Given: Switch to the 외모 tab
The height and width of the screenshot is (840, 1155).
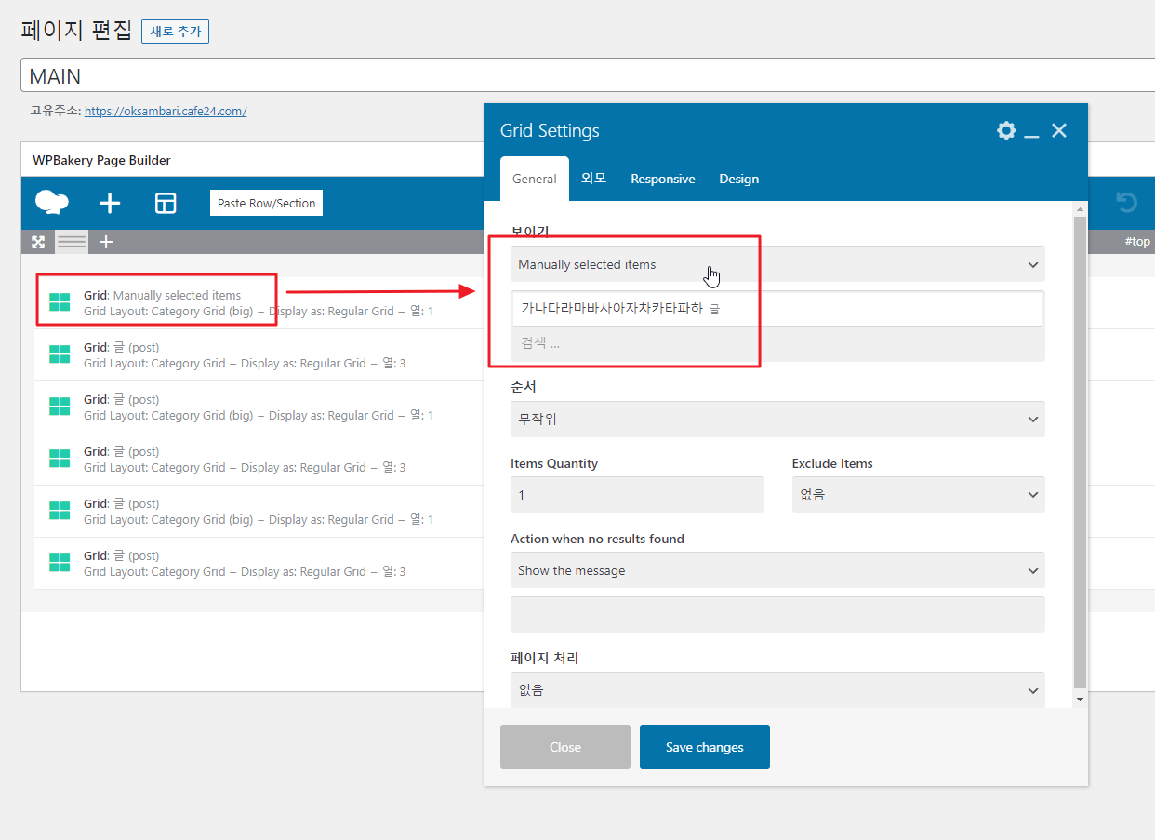Looking at the screenshot, I should click(594, 179).
